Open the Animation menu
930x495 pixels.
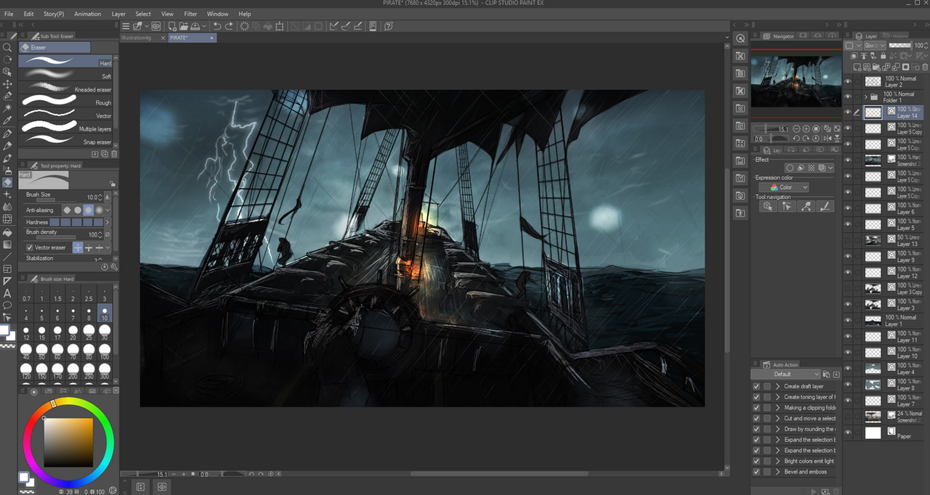pos(88,14)
